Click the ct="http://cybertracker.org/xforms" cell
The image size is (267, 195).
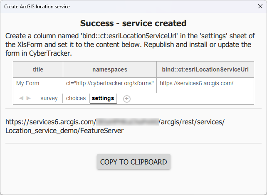coord(110,84)
